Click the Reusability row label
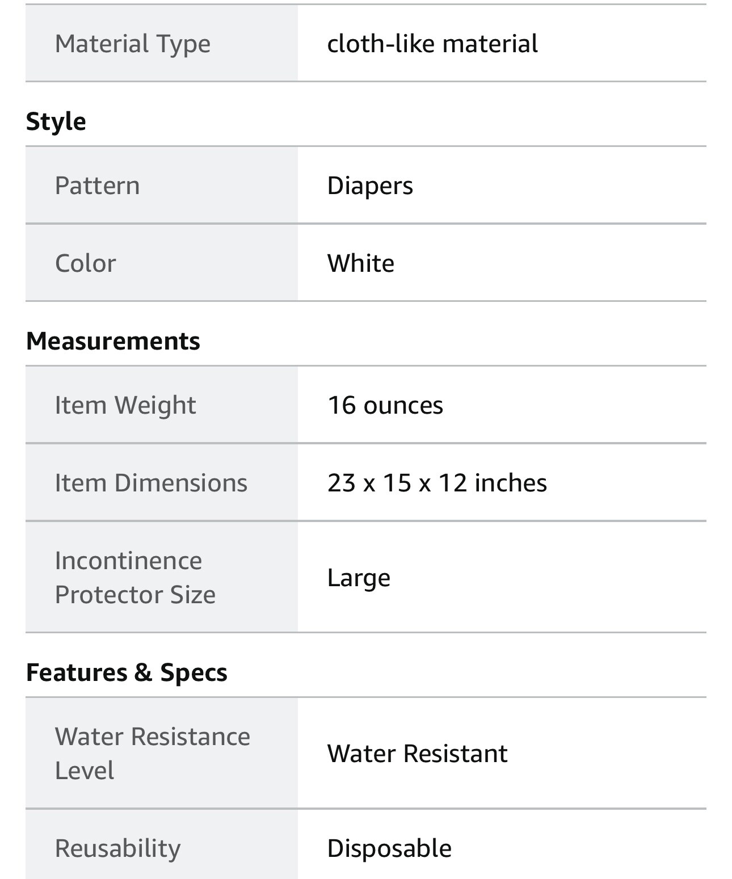The image size is (732, 879). [x=117, y=848]
